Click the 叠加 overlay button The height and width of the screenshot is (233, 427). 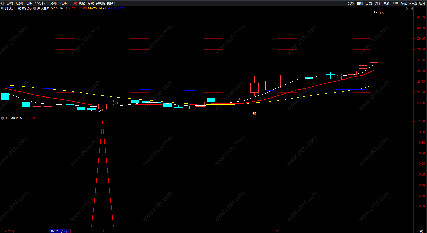(x=360, y=3)
